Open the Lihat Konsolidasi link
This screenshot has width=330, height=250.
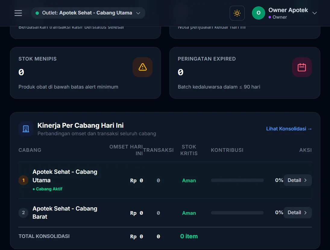(x=289, y=129)
